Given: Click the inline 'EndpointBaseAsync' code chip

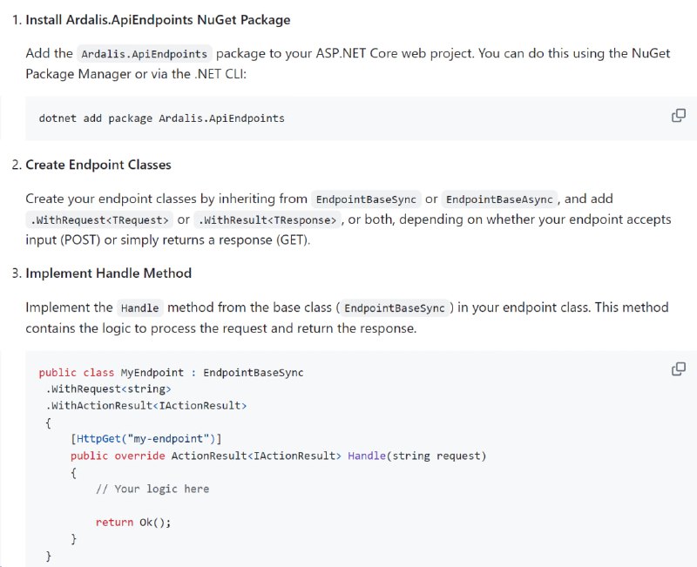Looking at the screenshot, I should point(499,199).
